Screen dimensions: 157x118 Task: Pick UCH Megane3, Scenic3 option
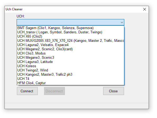point(70,57)
